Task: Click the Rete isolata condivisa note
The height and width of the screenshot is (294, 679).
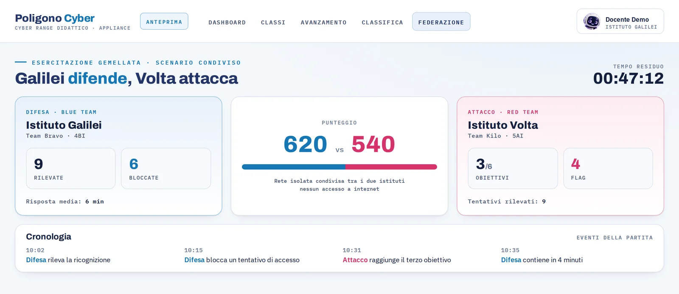Action: (x=339, y=185)
